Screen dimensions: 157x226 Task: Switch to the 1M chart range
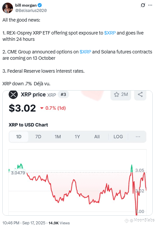pos(58,137)
